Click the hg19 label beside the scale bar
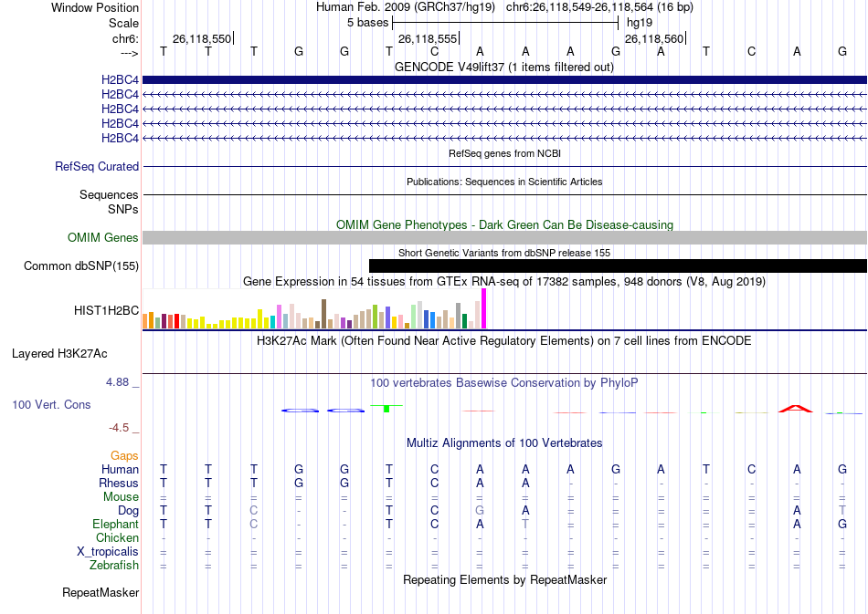 click(x=640, y=23)
